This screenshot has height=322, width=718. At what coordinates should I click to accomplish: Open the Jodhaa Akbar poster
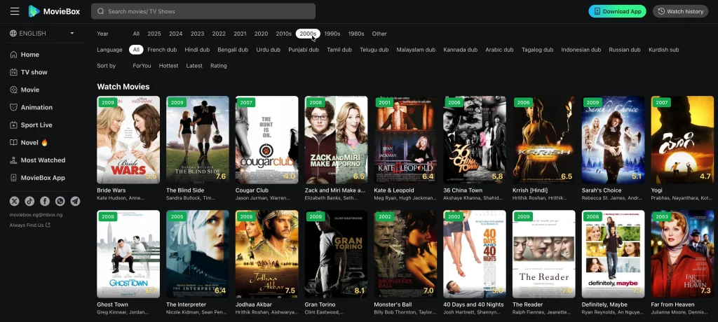(x=266, y=254)
